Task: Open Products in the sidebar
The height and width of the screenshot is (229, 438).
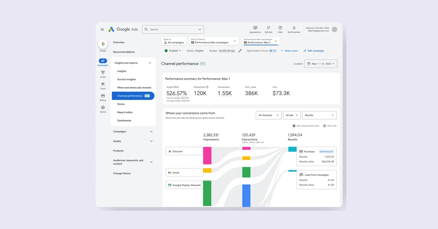Action: coord(118,151)
